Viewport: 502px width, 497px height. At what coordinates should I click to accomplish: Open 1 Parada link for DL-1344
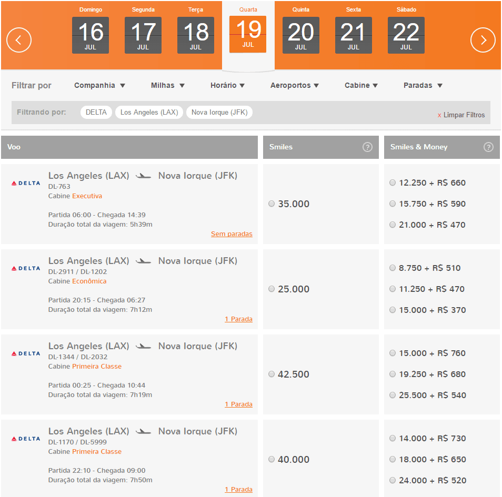point(238,404)
